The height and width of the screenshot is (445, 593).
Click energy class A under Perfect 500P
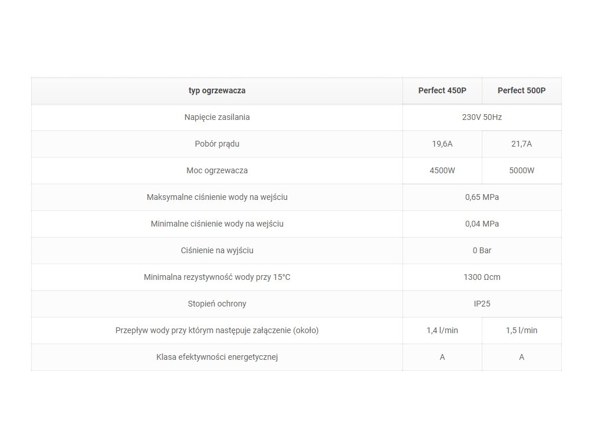tap(522, 357)
